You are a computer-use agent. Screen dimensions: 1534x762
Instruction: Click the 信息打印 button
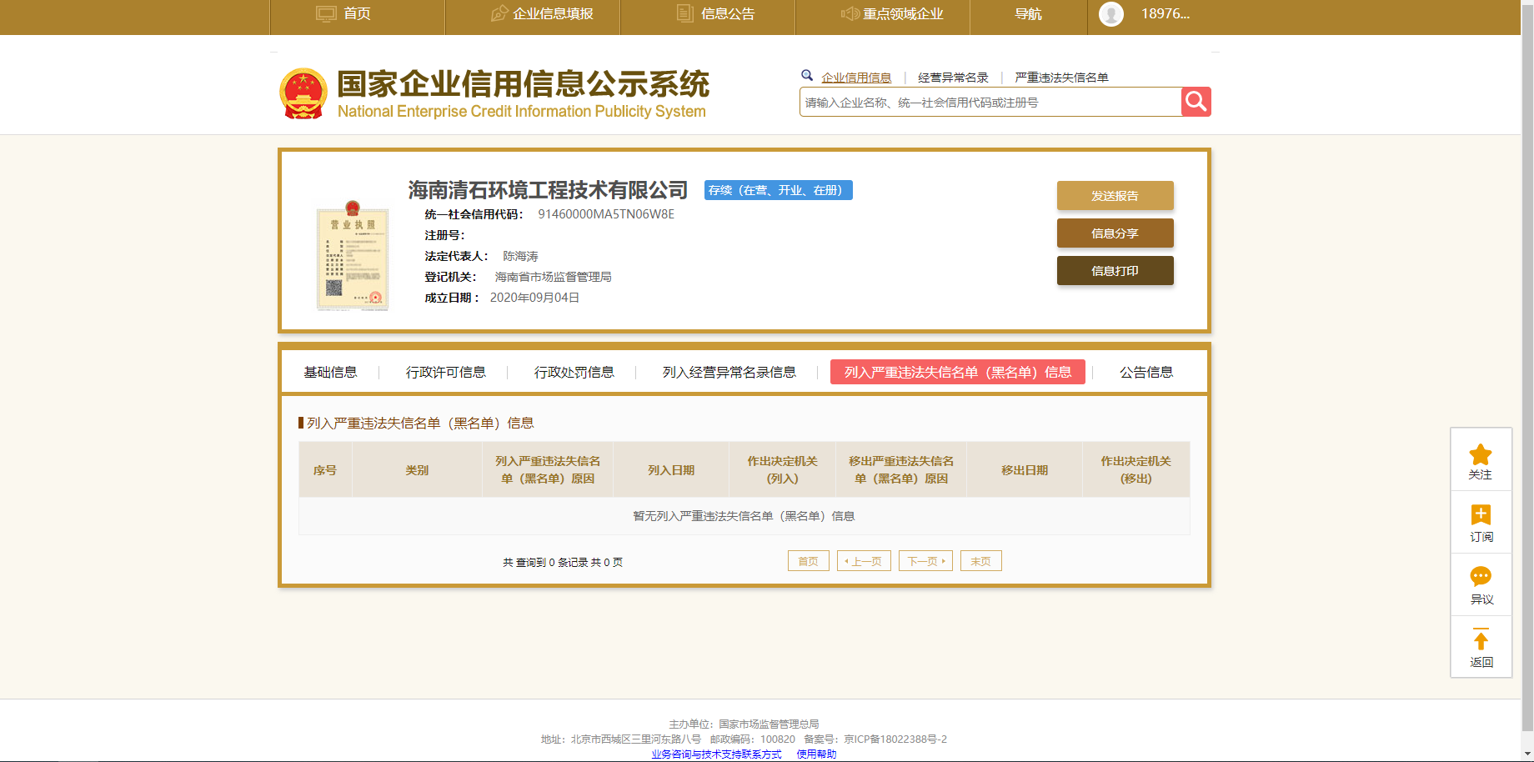click(1115, 271)
